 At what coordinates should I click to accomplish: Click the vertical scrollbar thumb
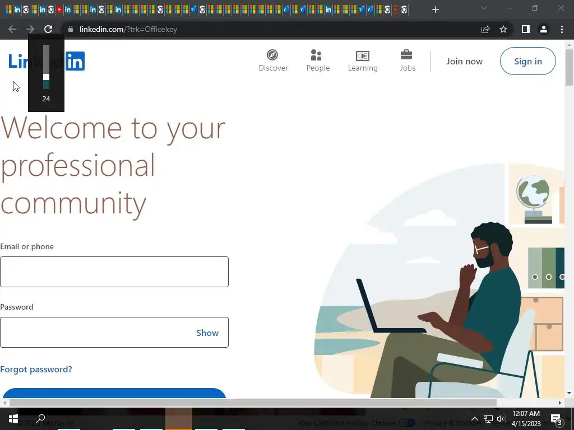click(x=568, y=67)
